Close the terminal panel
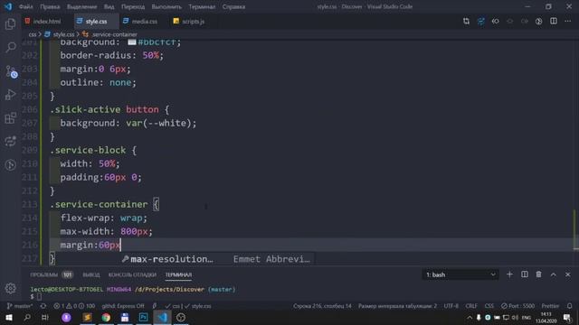This screenshot has height=325, width=579. pos(567,274)
